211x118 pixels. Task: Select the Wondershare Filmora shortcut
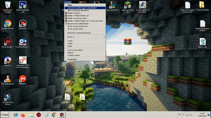[x=8, y=99]
